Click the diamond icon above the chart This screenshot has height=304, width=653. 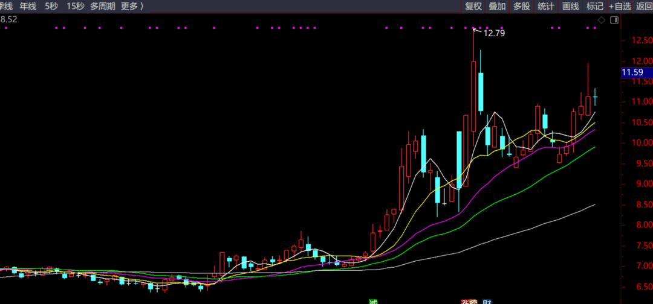pyautogui.click(x=602, y=20)
